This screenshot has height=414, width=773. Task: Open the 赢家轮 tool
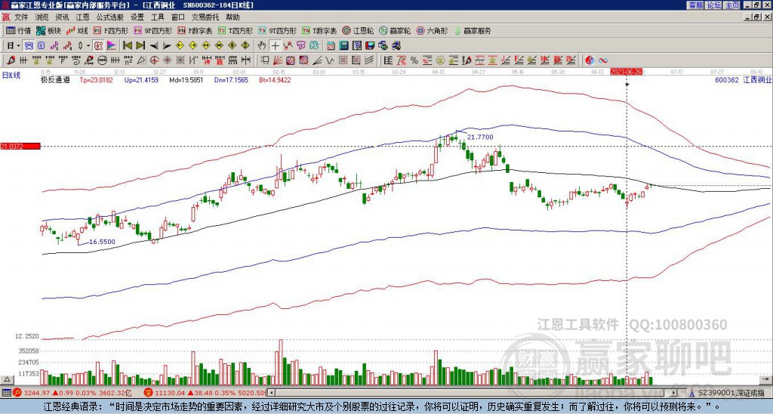click(x=395, y=30)
